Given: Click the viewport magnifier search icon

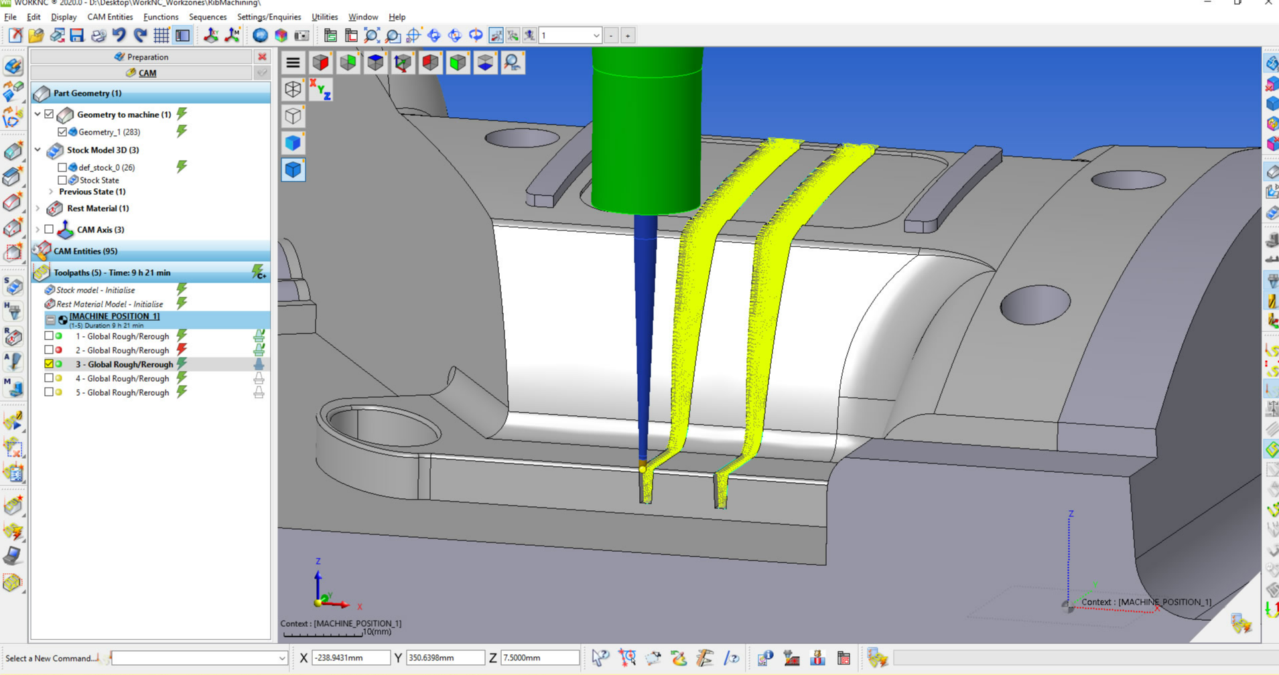Looking at the screenshot, I should point(513,63).
